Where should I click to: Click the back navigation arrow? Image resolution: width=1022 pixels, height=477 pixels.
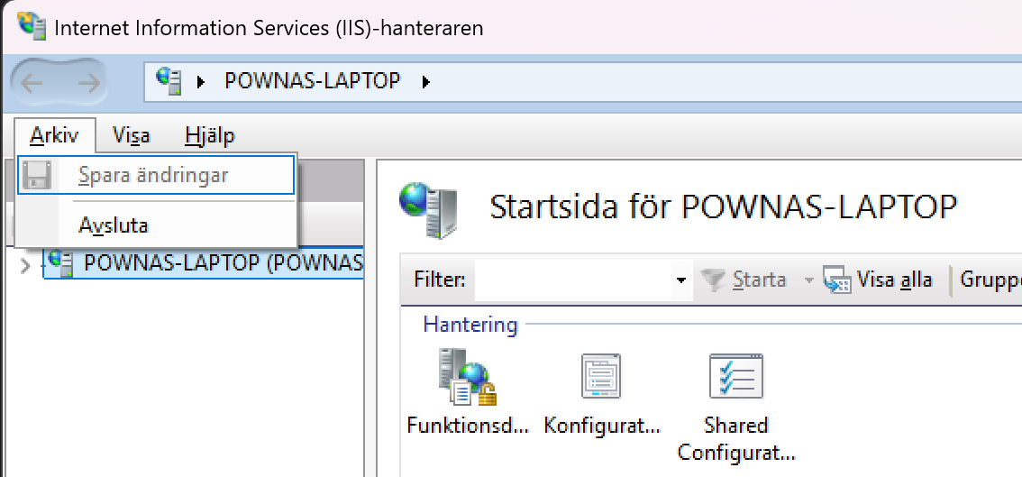[32, 83]
